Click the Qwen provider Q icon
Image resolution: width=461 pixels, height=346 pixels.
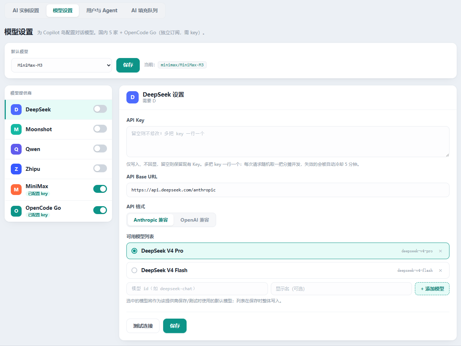(x=16, y=149)
